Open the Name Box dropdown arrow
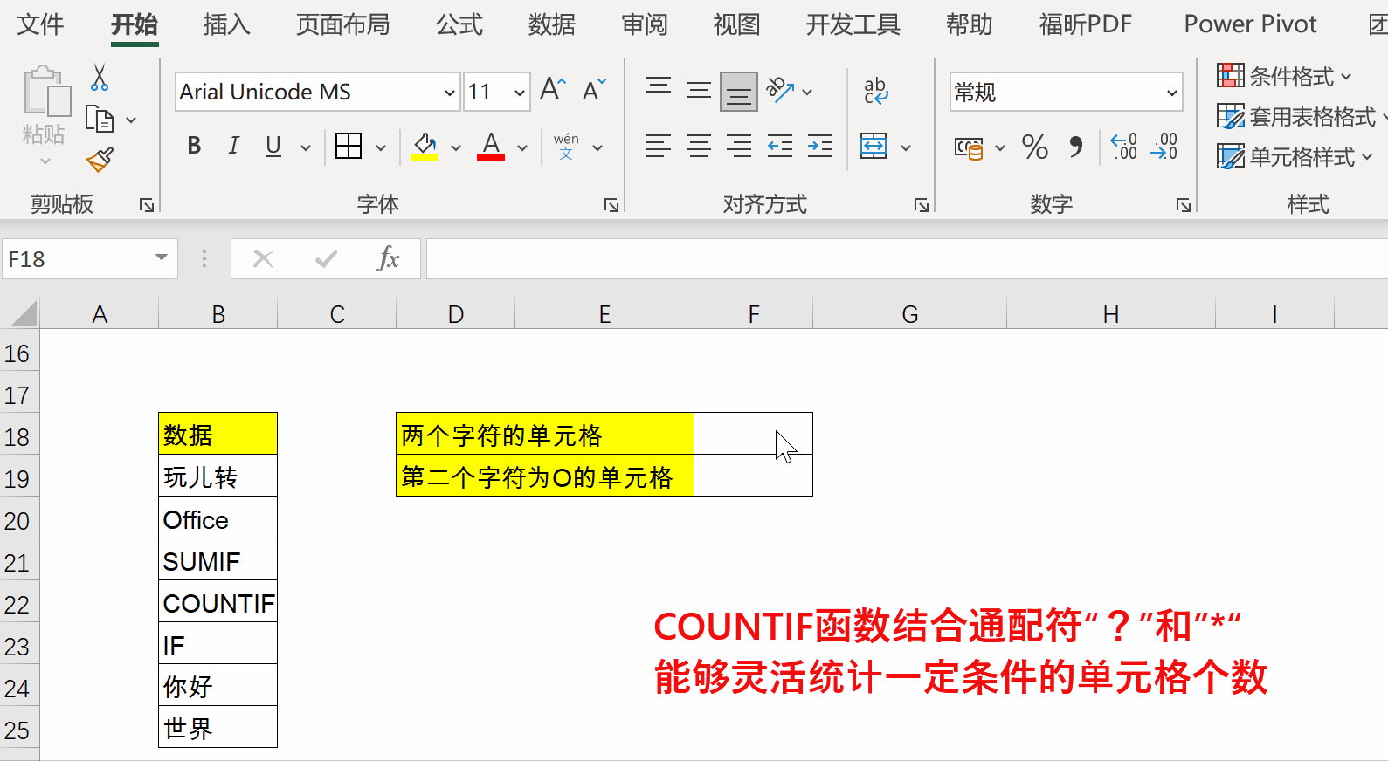 point(162,257)
